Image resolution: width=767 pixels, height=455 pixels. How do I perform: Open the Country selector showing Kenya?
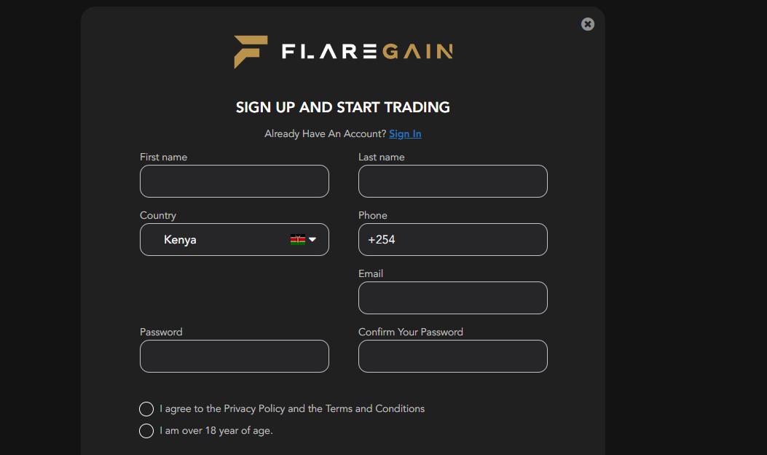pos(219,239)
